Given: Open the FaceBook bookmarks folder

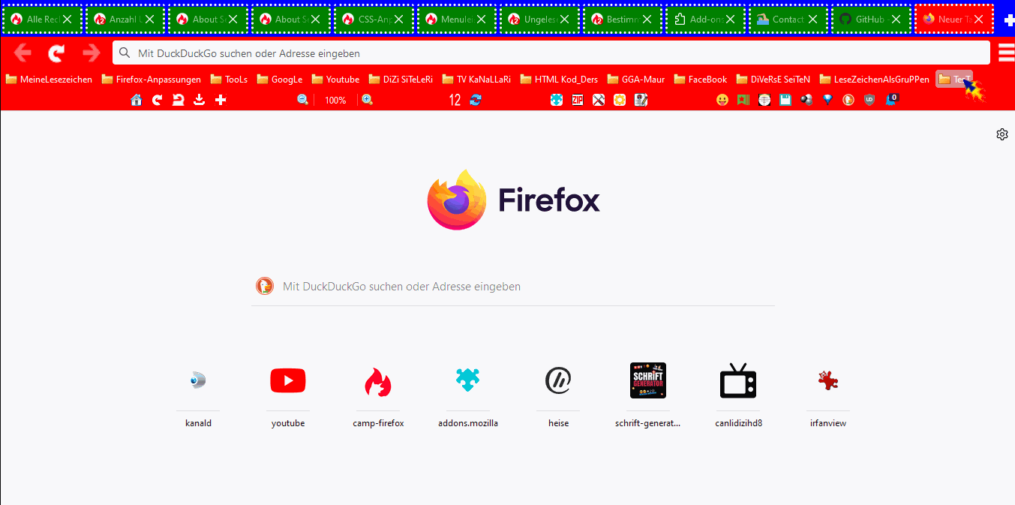Looking at the screenshot, I should pos(701,79).
